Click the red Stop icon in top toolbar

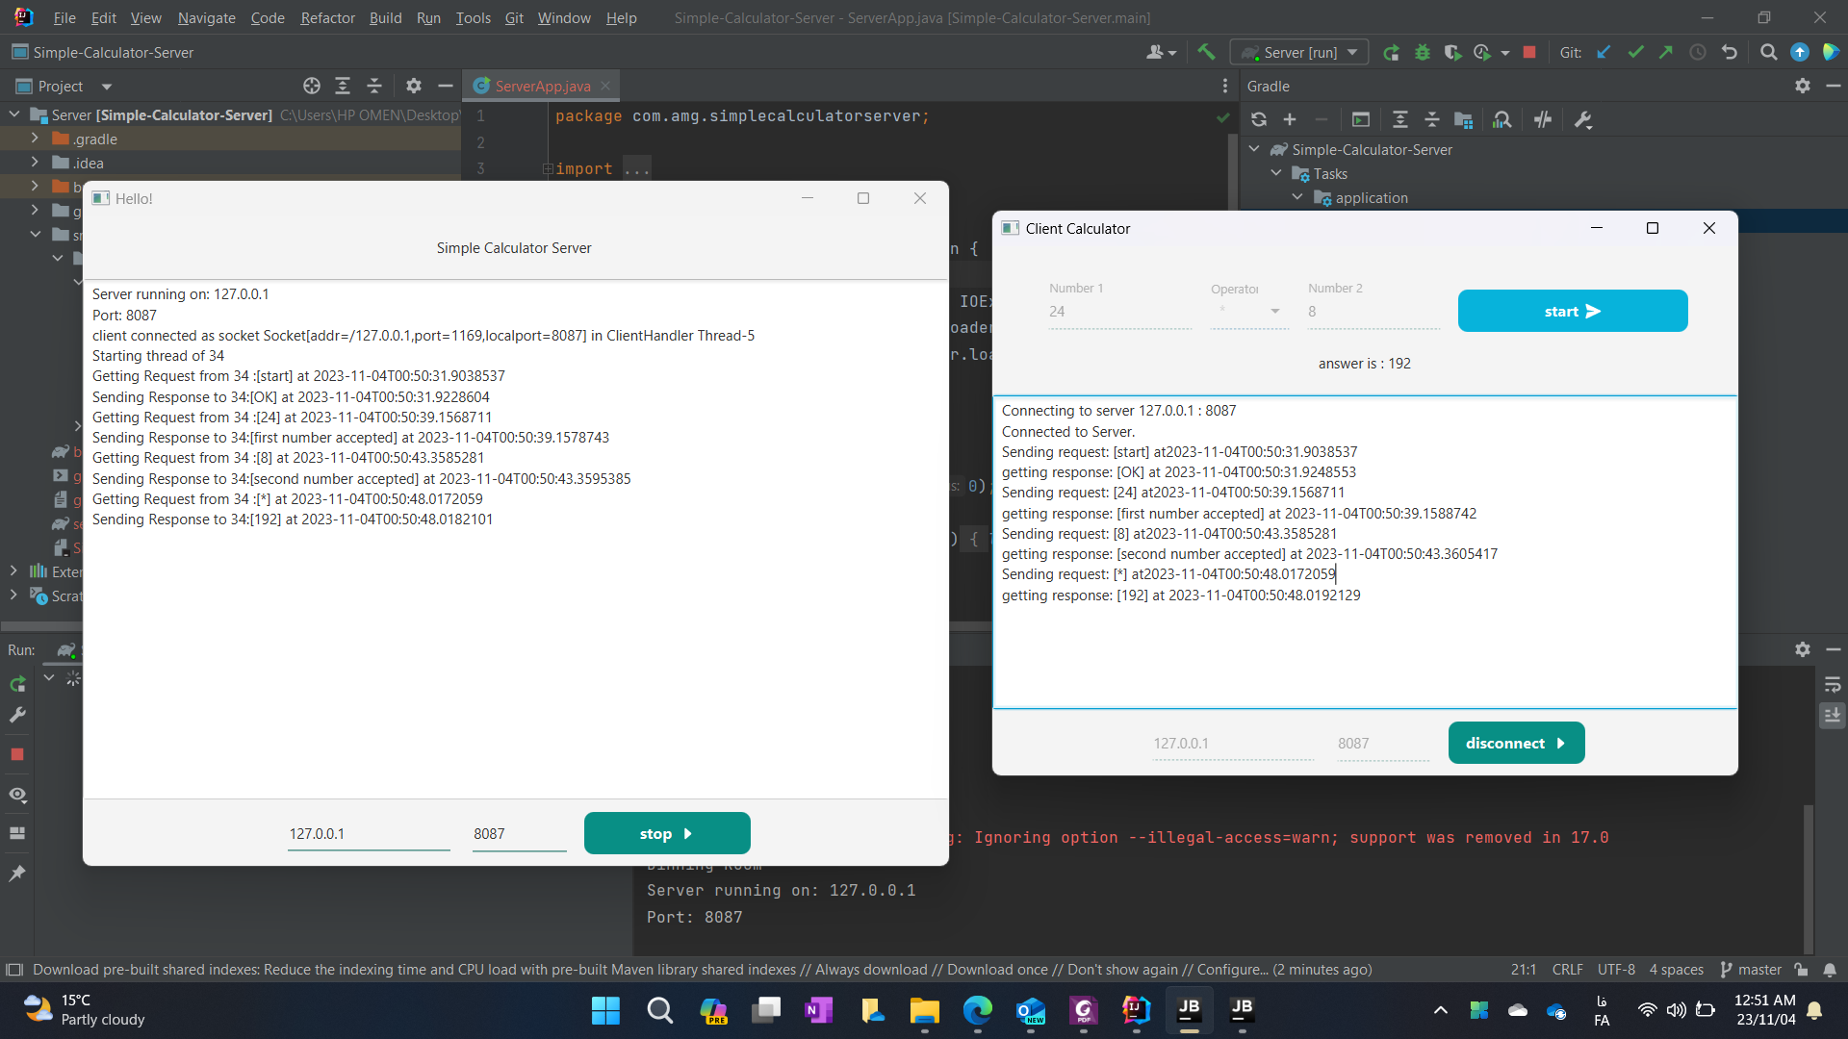[x=1529, y=52]
